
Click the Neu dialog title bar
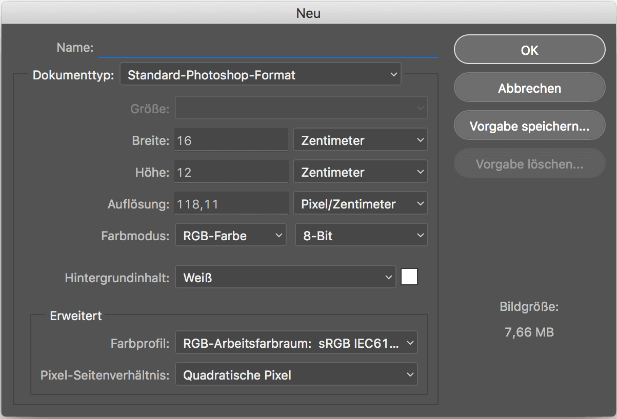308,12
